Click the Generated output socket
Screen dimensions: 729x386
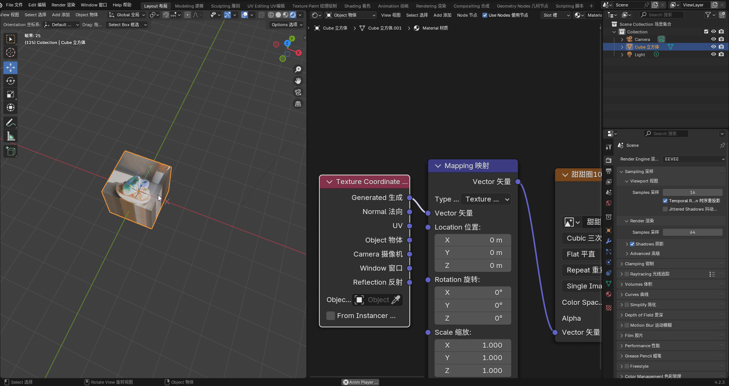pyautogui.click(x=410, y=198)
